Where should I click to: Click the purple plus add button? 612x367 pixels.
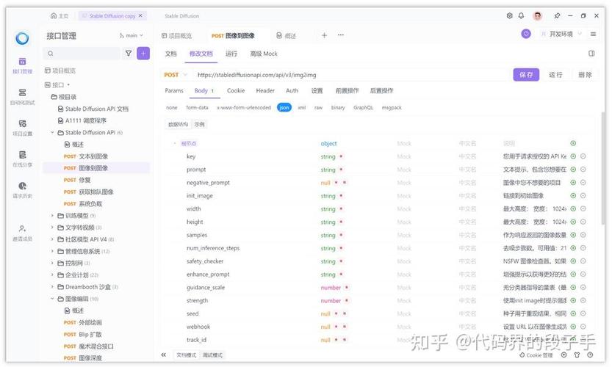[143, 54]
